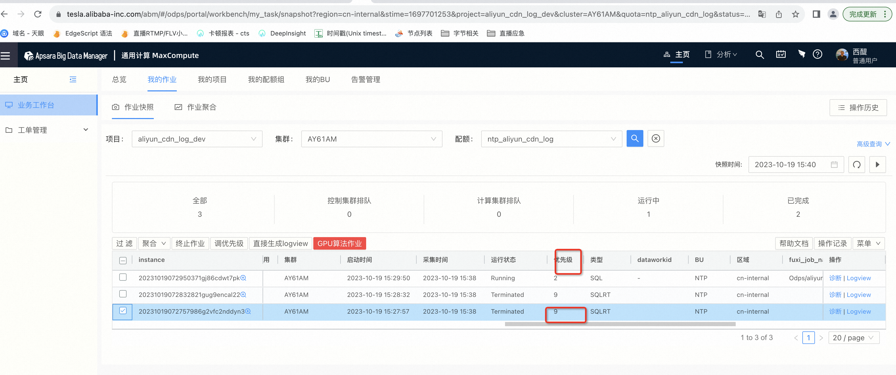Open the browser side panel icon
896x375 pixels.
pos(816,14)
